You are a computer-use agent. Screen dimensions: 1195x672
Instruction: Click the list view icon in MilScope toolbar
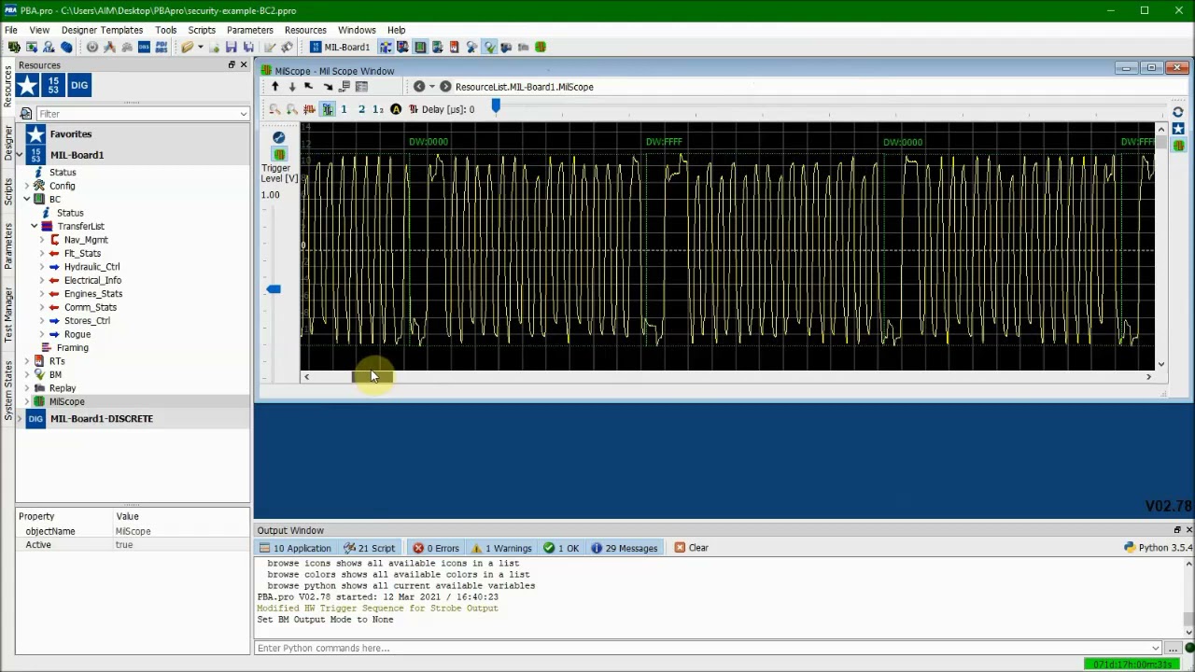[x=361, y=87]
